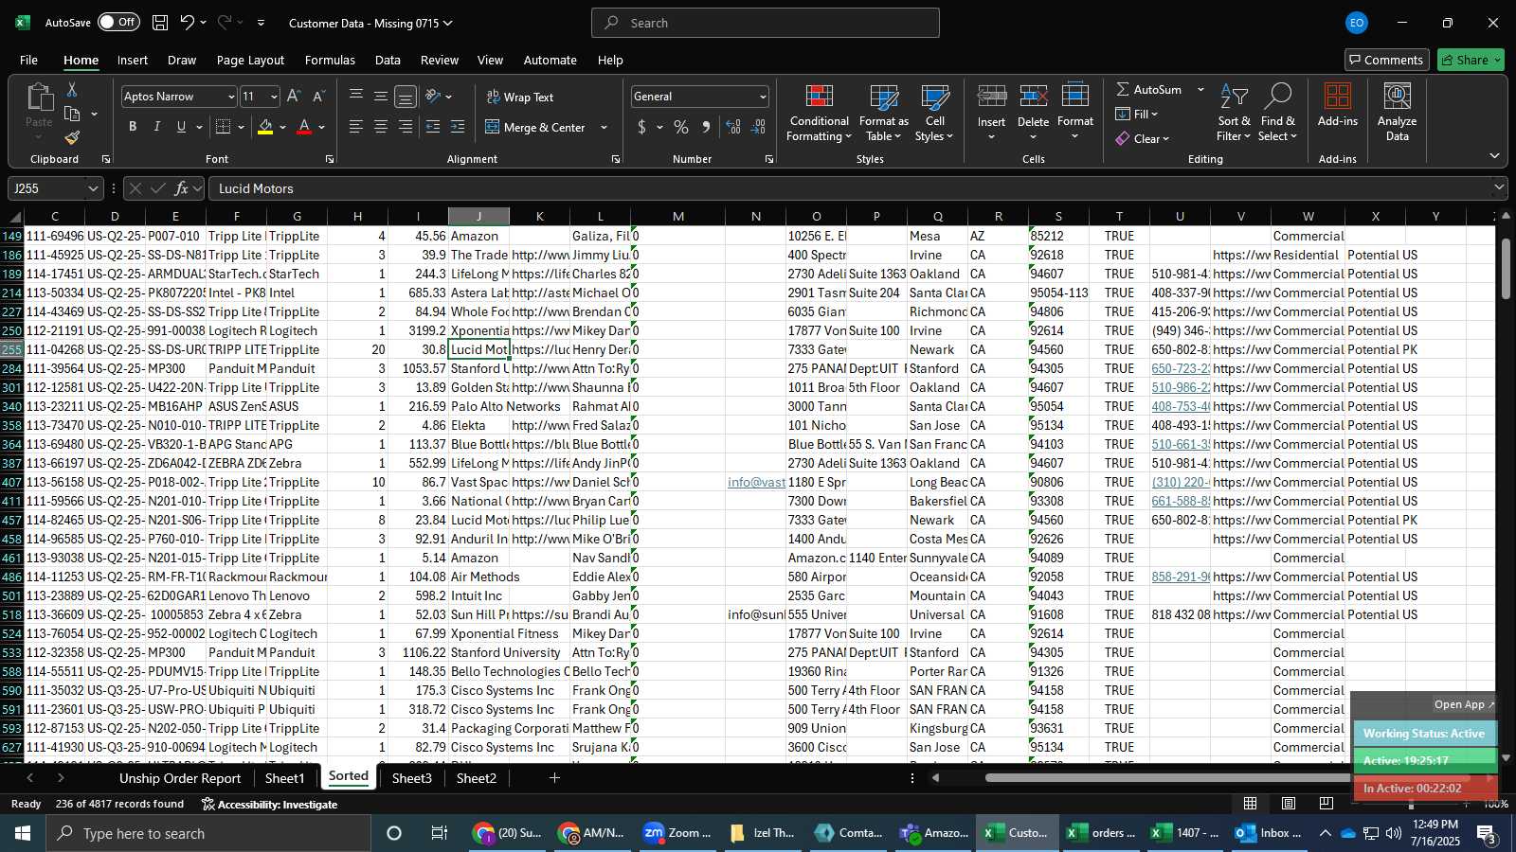This screenshot has width=1516, height=852.
Task: Decrease font size with smaller A icon
Action: (318, 97)
